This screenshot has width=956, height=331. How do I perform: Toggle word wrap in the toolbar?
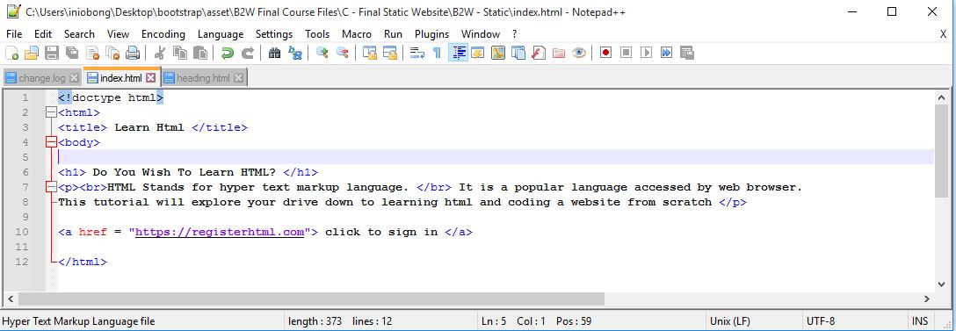417,53
